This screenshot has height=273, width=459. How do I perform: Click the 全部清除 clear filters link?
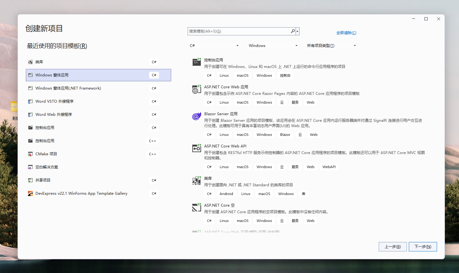pos(346,33)
